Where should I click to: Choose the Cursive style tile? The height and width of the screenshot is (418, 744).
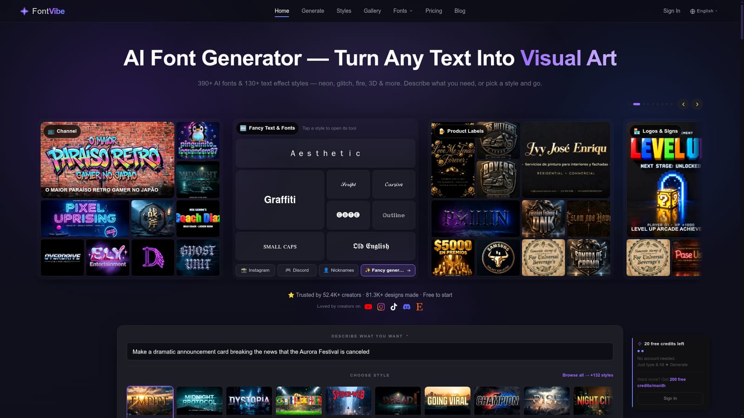pos(394,184)
